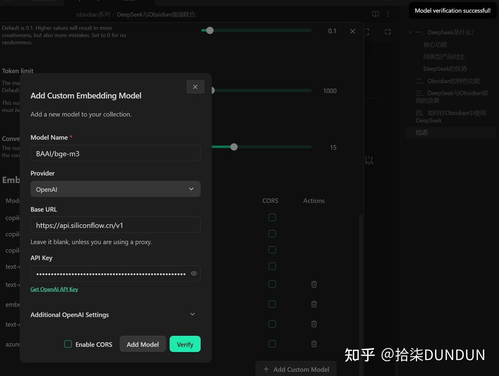Viewport: 499px width, 376px height.
Task: Enable the Enable CORS checkbox
Action: [x=68, y=344]
